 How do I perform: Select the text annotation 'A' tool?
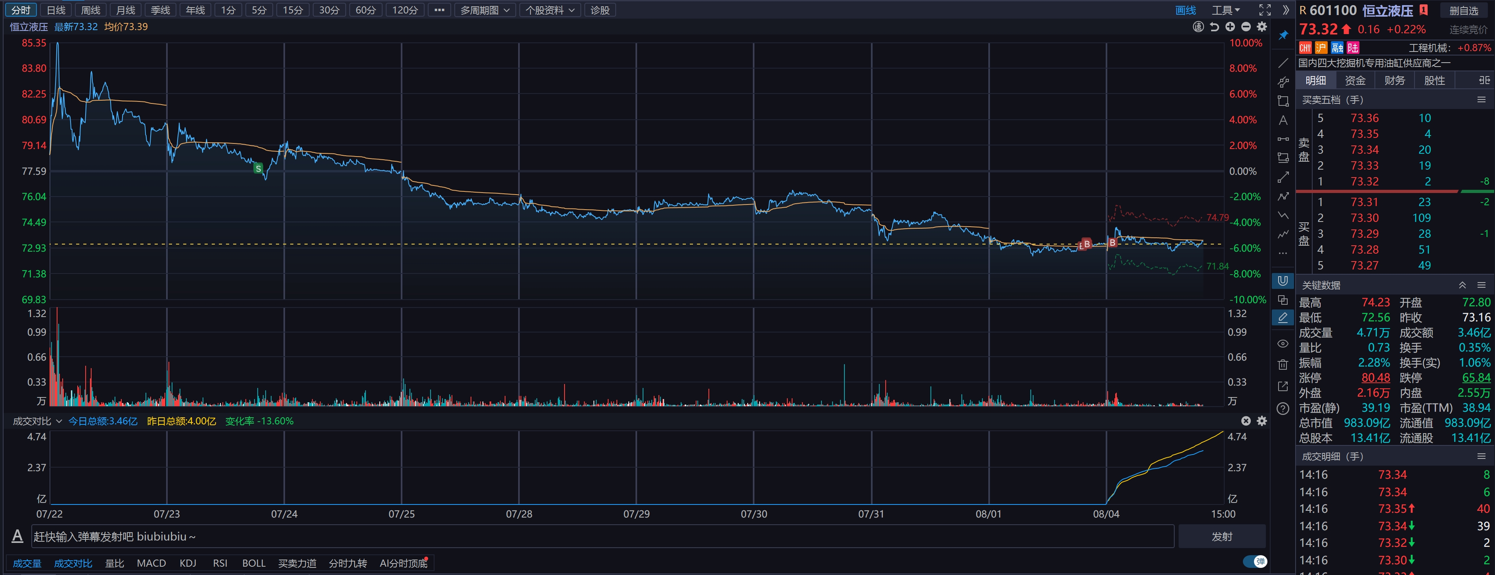pyautogui.click(x=1283, y=120)
